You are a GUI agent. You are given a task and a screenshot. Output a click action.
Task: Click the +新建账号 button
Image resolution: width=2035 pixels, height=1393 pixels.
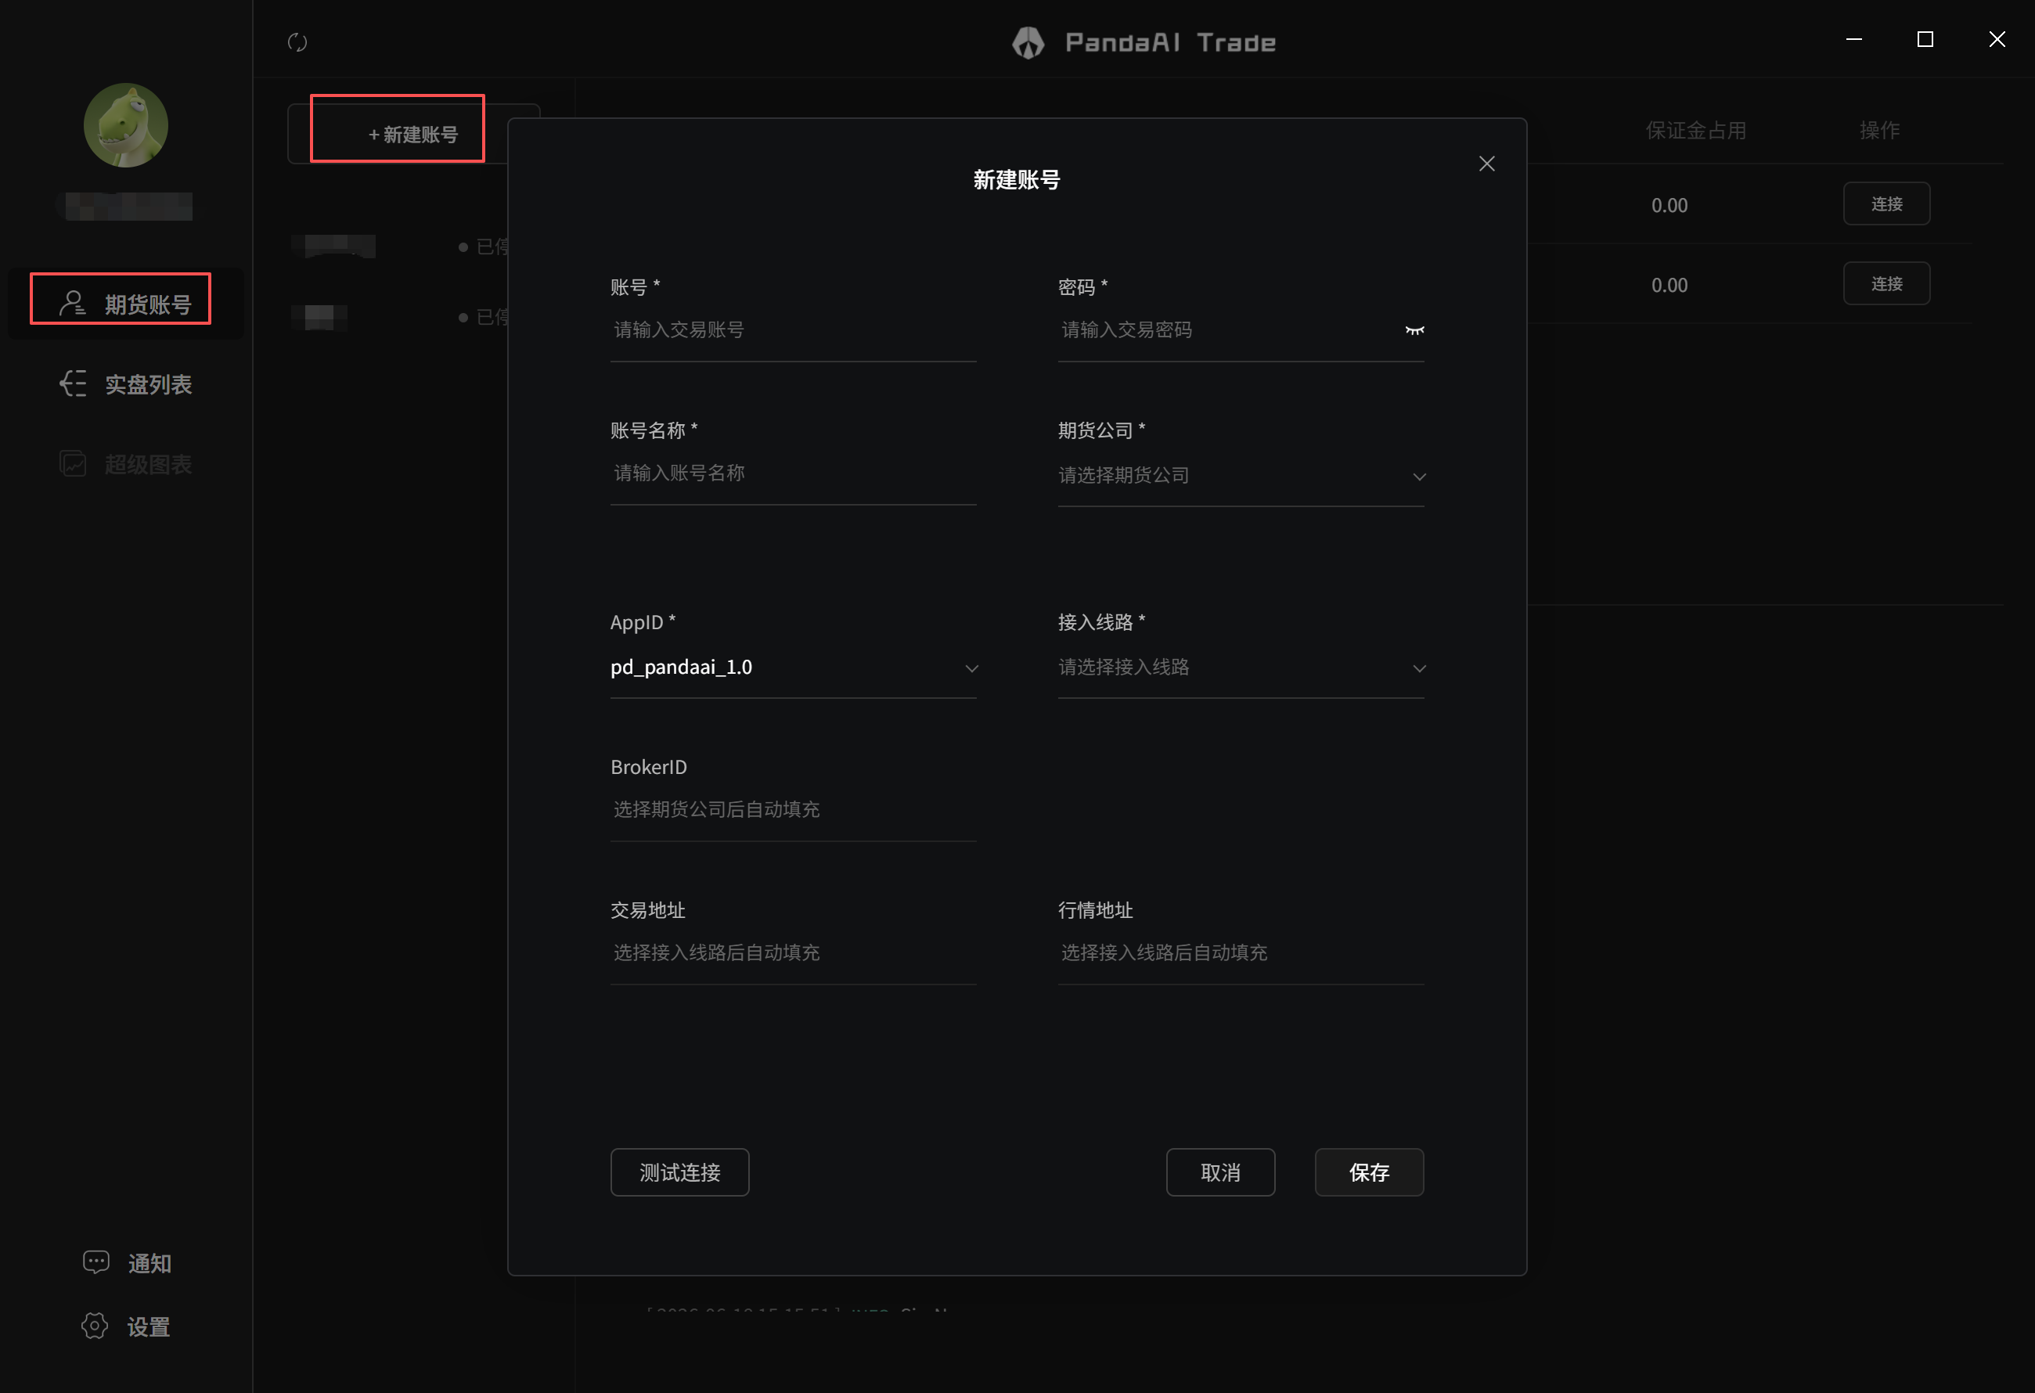click(413, 134)
